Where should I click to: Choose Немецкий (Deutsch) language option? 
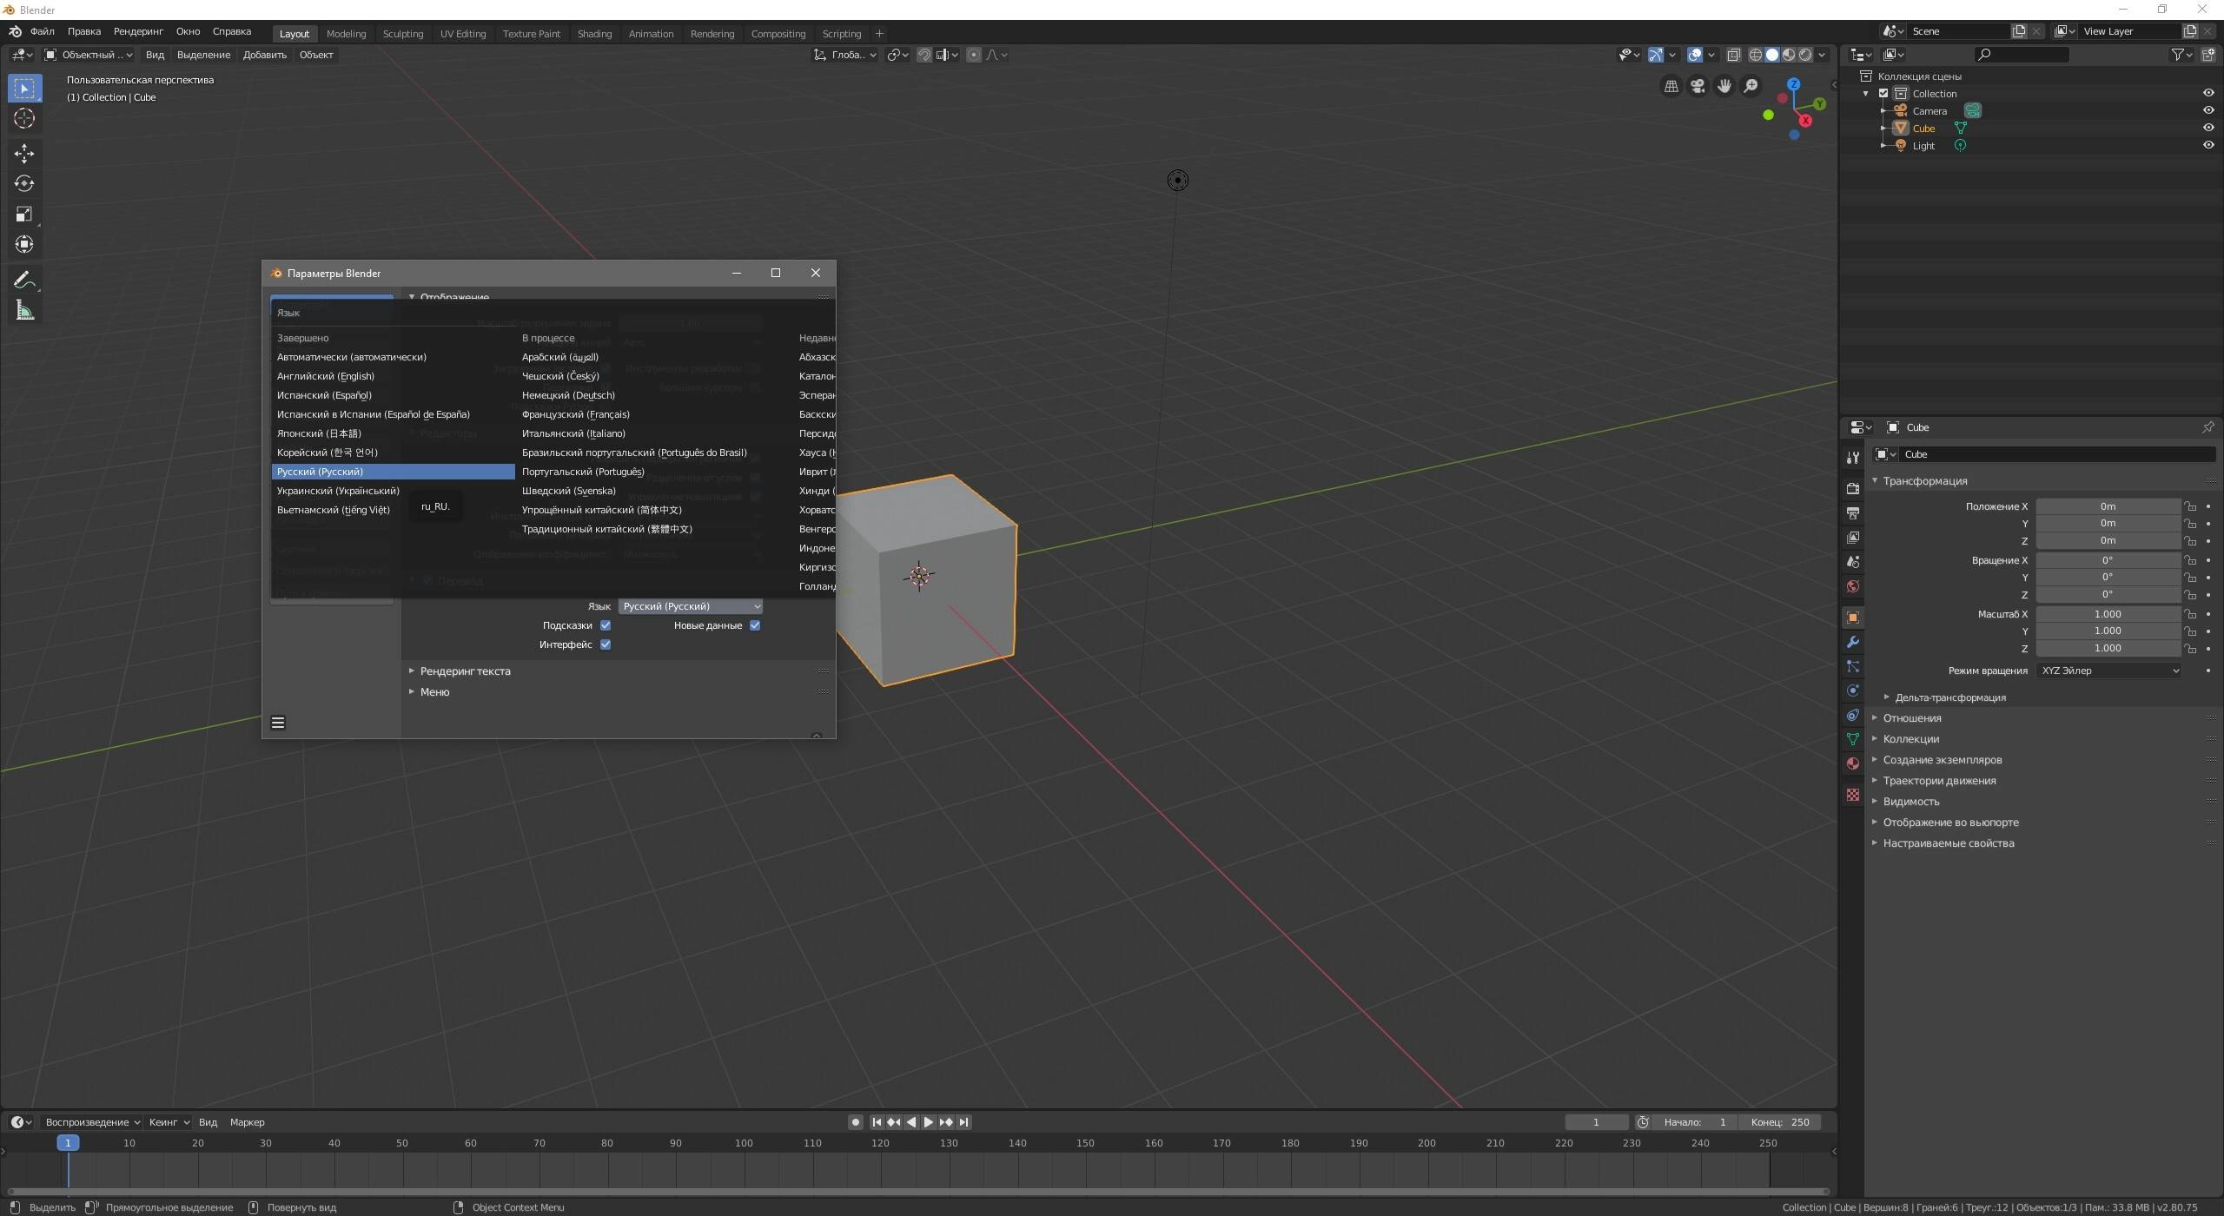[655, 395]
